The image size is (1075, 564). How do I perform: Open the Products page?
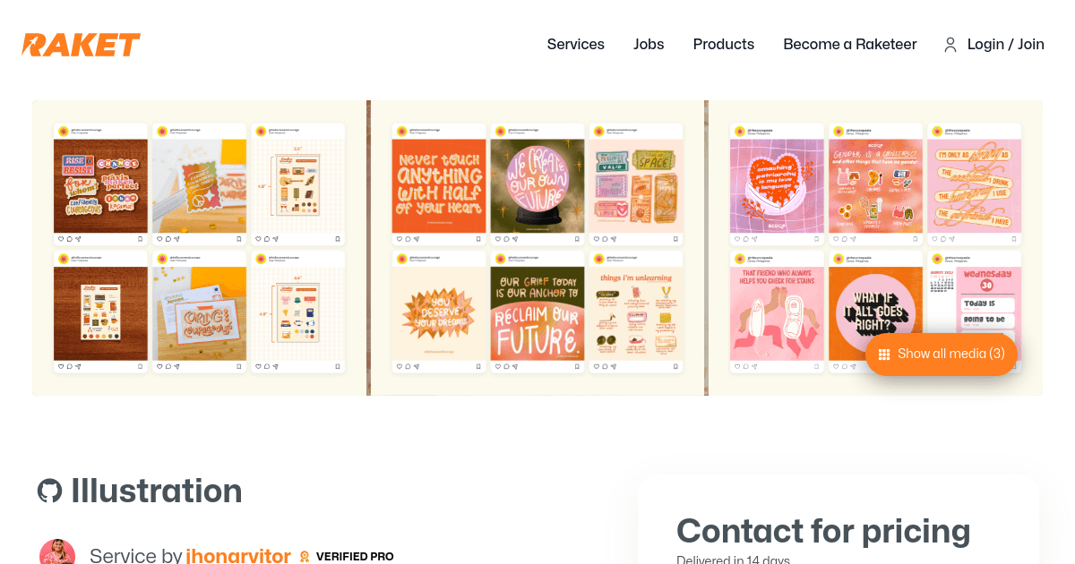[724, 44]
